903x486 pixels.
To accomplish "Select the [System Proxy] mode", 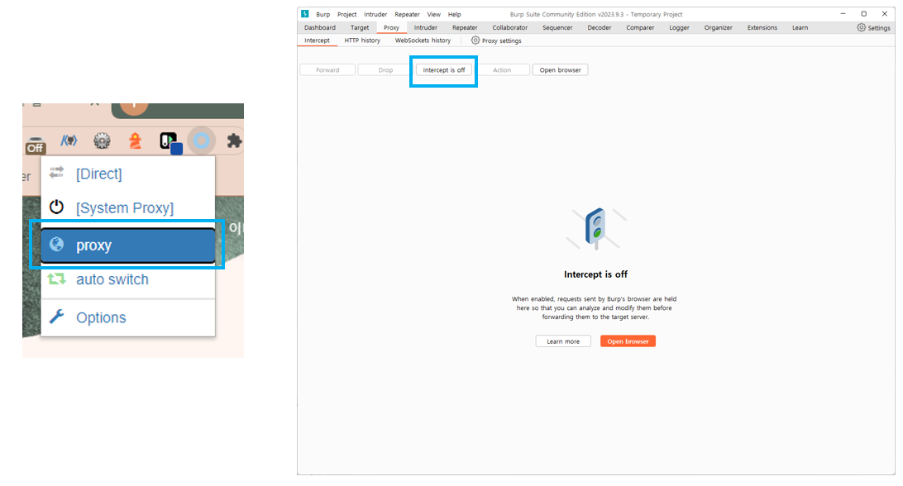I will (x=128, y=207).
